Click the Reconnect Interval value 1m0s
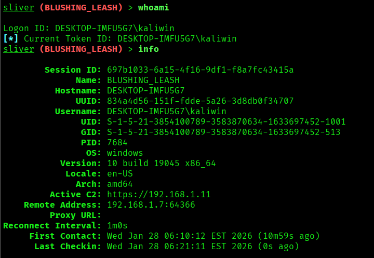 117,226
